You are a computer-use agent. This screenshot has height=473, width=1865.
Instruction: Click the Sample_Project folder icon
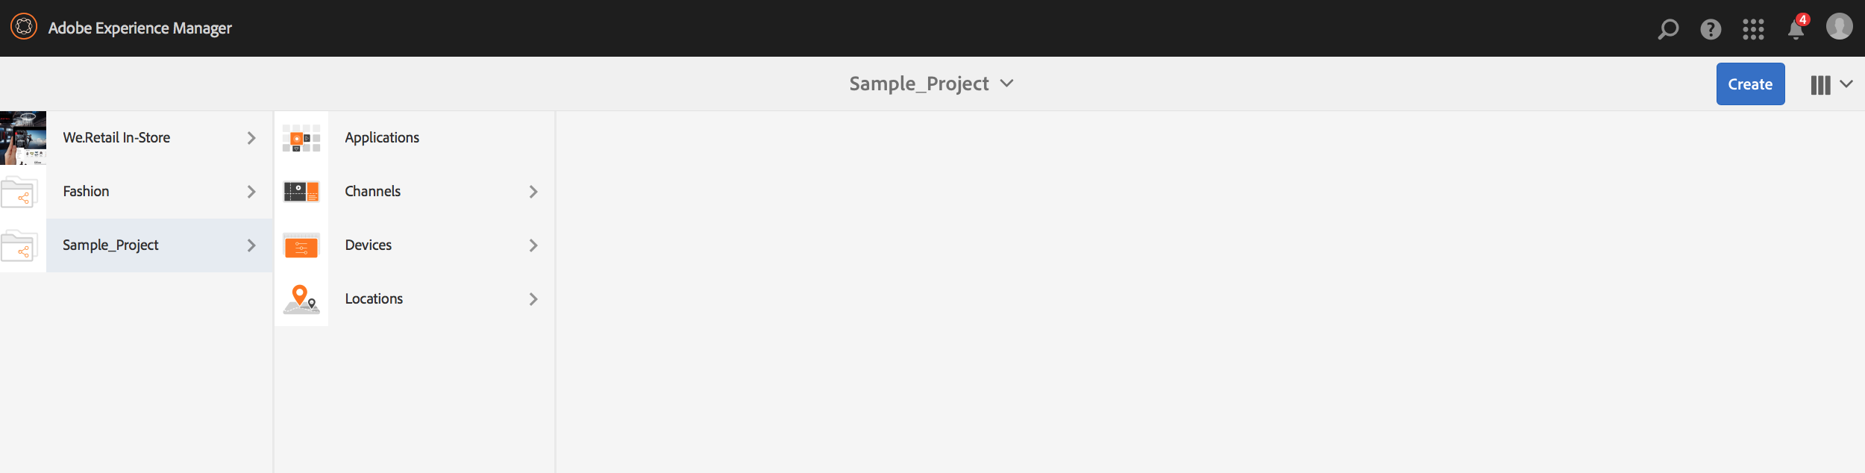pyautogui.click(x=20, y=246)
